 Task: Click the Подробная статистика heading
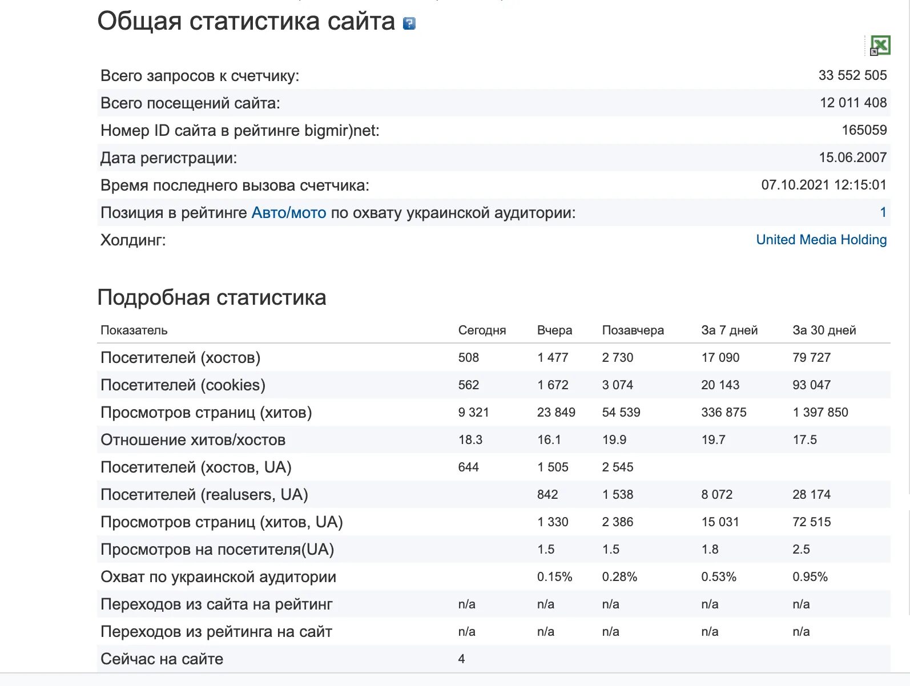212,297
